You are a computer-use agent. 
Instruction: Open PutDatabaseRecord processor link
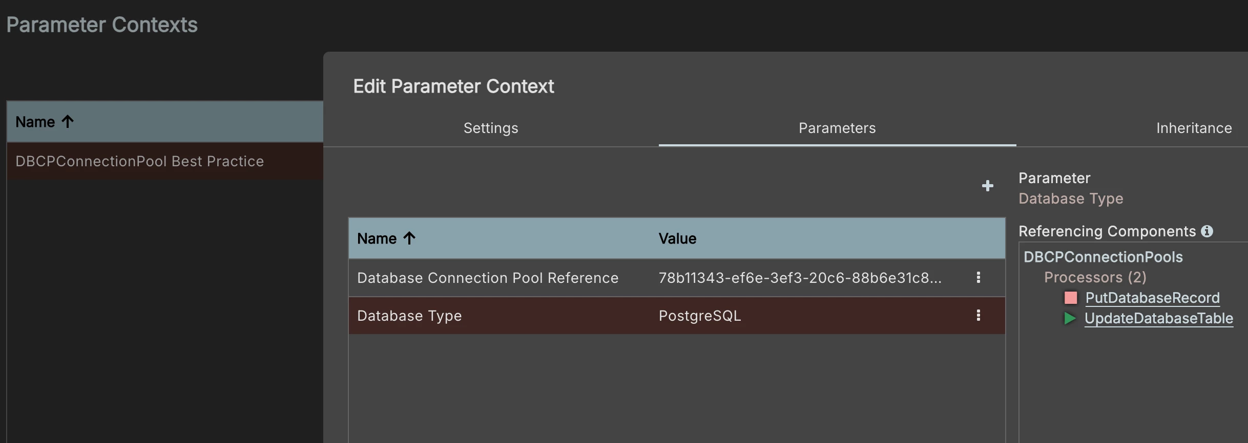(x=1152, y=298)
